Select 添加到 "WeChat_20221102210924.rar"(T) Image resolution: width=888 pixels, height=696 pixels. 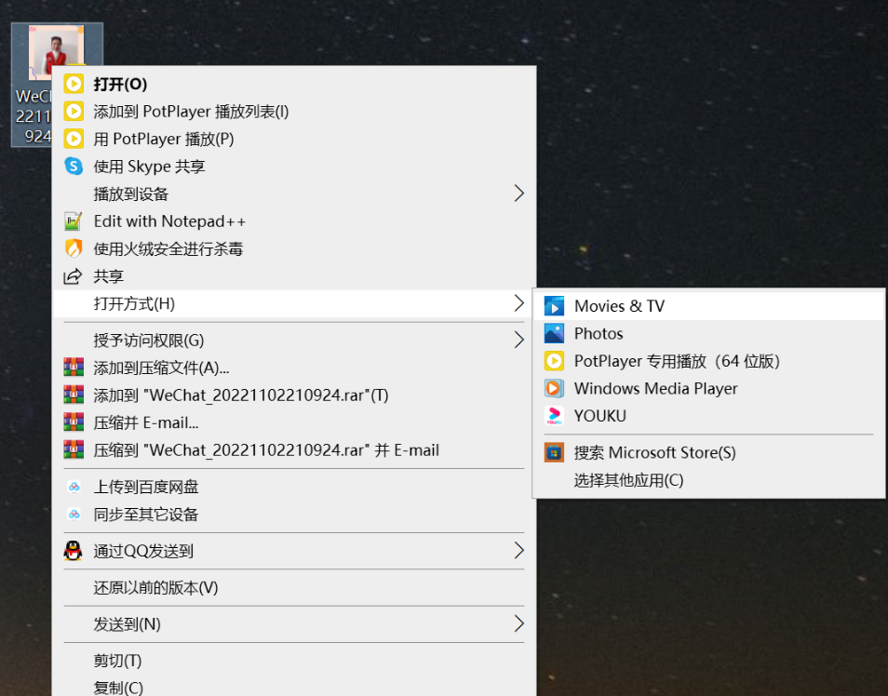pyautogui.click(x=294, y=395)
